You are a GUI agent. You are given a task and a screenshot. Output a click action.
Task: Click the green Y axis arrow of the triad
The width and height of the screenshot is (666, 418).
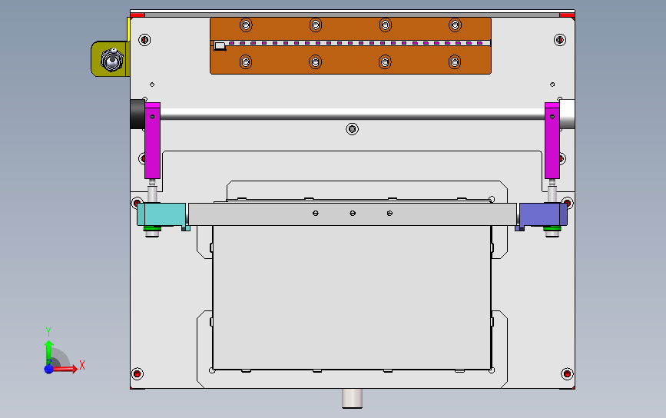coord(49,351)
